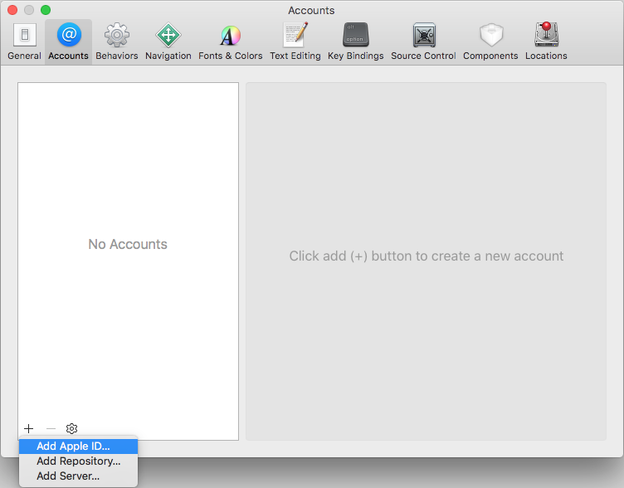Open Key Bindings preferences

356,41
